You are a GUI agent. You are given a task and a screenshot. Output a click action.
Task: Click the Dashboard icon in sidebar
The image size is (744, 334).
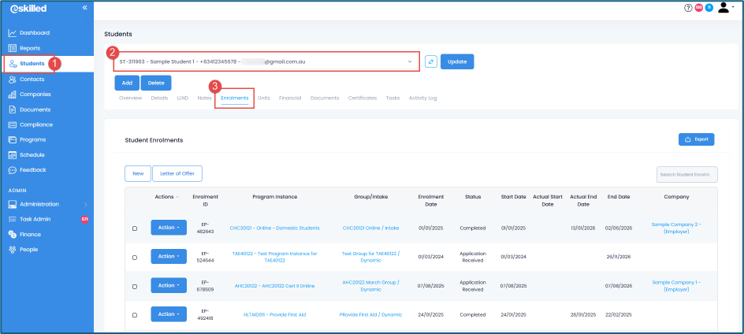coord(13,33)
